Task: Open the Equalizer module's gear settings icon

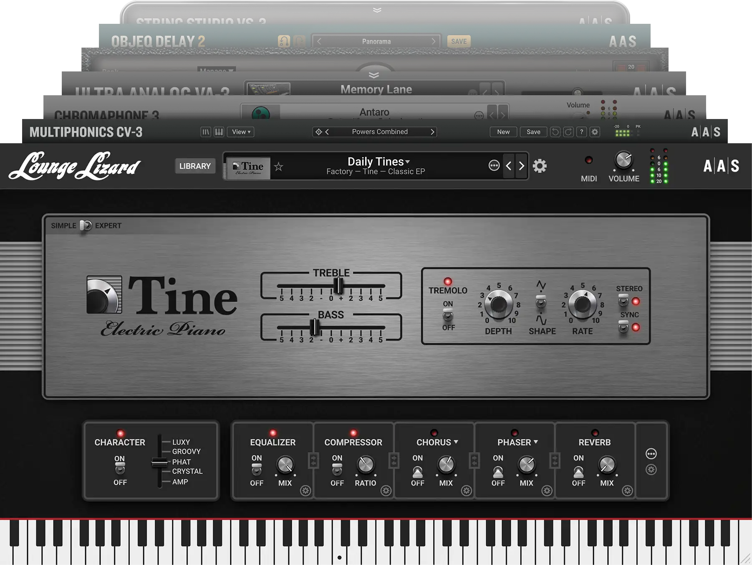Action: [305, 491]
